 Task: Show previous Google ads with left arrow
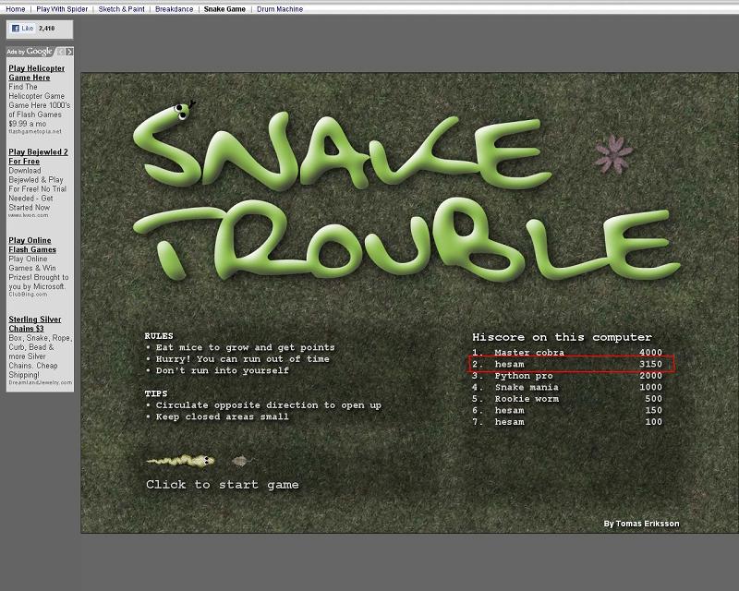click(61, 52)
